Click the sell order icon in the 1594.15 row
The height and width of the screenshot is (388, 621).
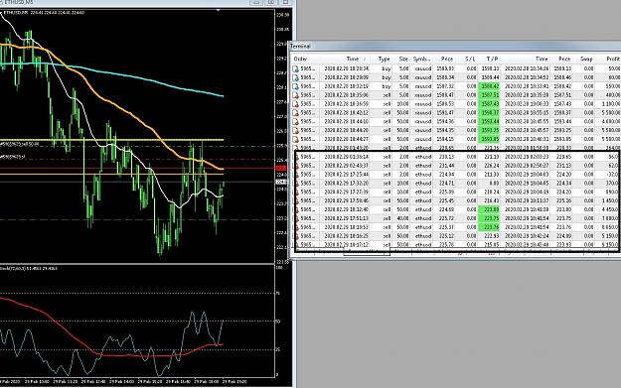pyautogui.click(x=295, y=139)
